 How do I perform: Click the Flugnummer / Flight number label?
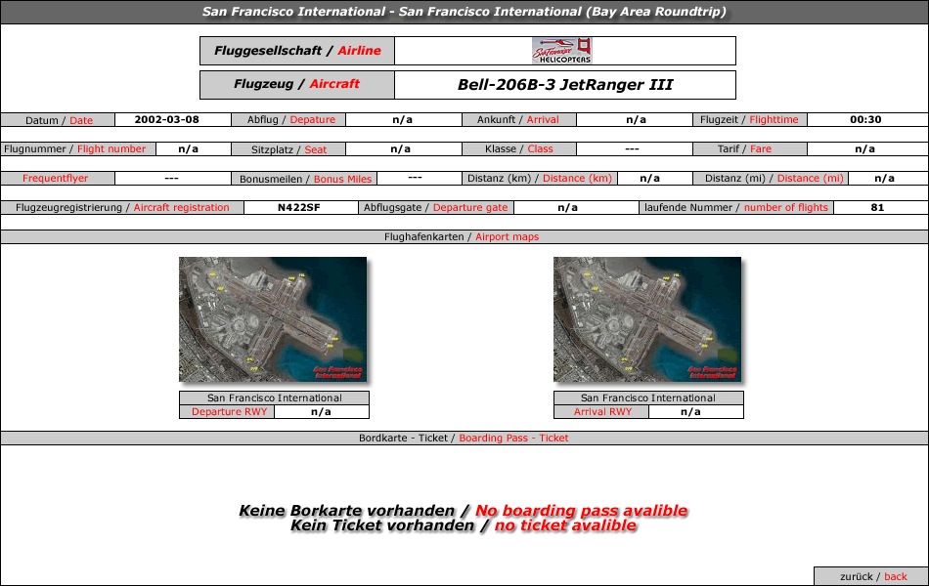(75, 149)
